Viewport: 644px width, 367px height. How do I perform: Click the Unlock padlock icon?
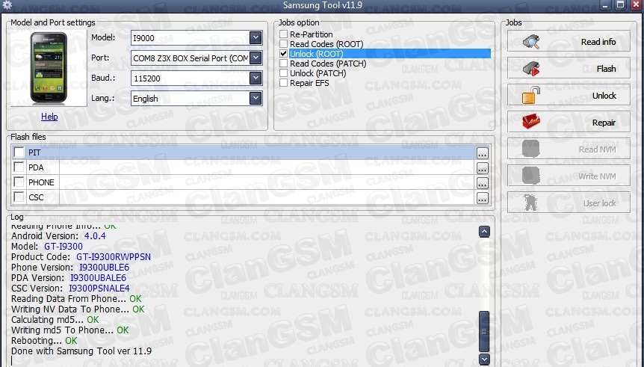(531, 96)
